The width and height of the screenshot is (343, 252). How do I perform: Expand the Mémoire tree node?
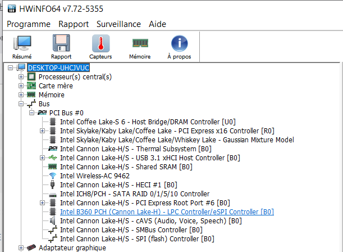(21, 94)
